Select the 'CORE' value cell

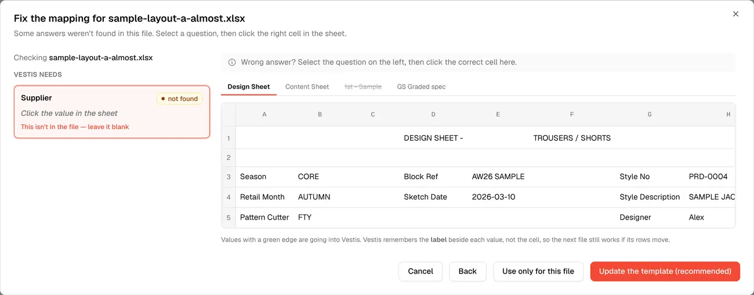pyautogui.click(x=320, y=177)
